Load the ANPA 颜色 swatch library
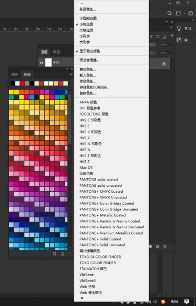The height and width of the screenshot is (306, 196). 88,102
